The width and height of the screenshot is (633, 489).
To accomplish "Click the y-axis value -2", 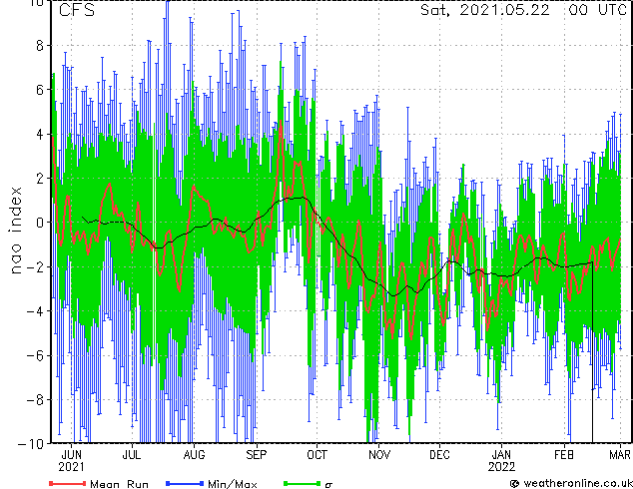I will pyautogui.click(x=35, y=266).
